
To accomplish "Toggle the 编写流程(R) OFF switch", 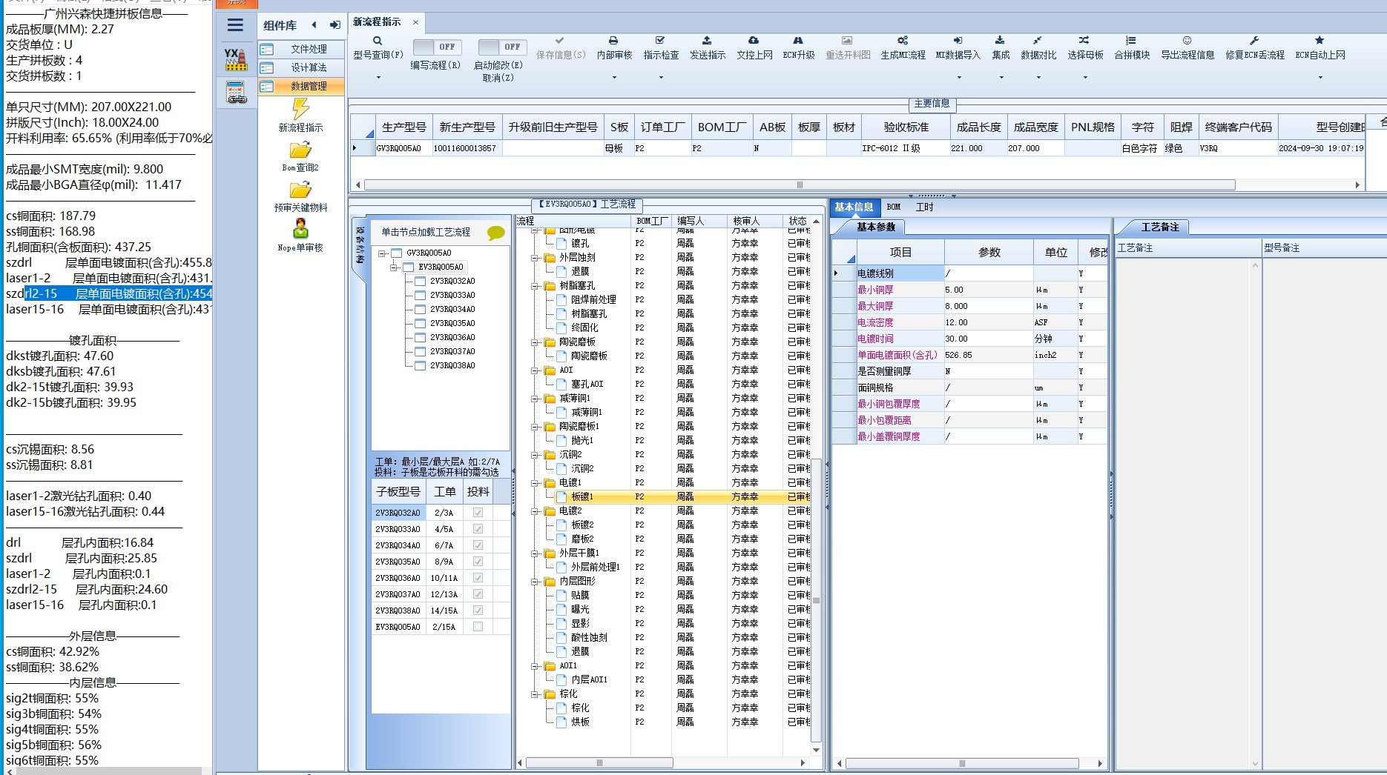I will tap(437, 47).
